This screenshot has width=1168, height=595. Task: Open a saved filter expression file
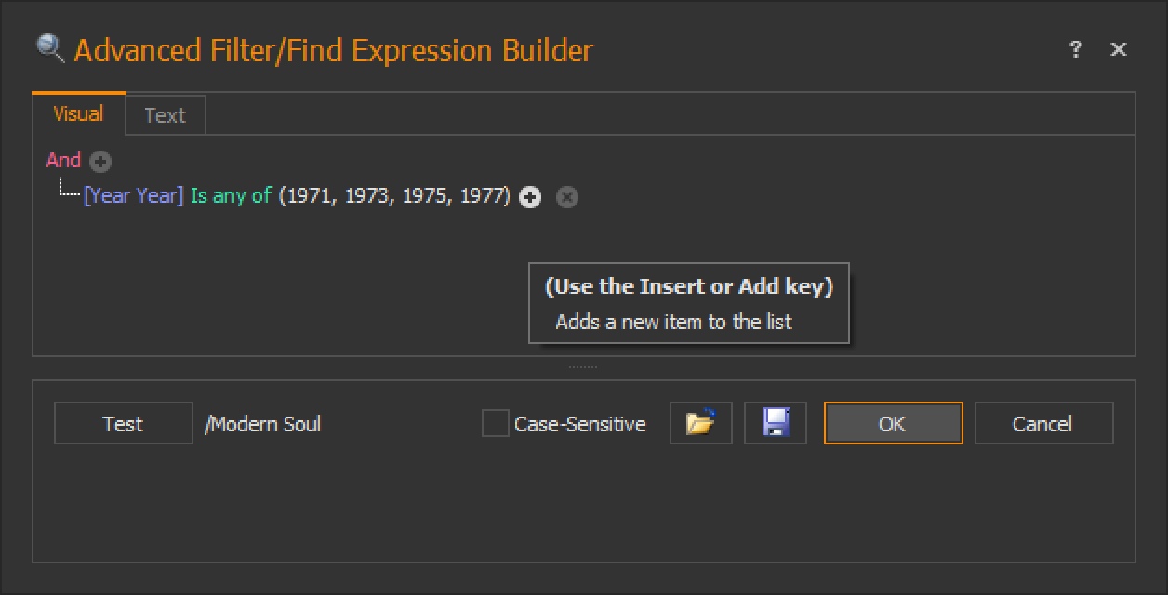tap(701, 423)
